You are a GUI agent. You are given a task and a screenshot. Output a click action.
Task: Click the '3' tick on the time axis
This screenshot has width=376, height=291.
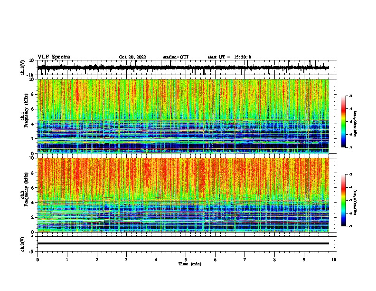tap(126, 260)
